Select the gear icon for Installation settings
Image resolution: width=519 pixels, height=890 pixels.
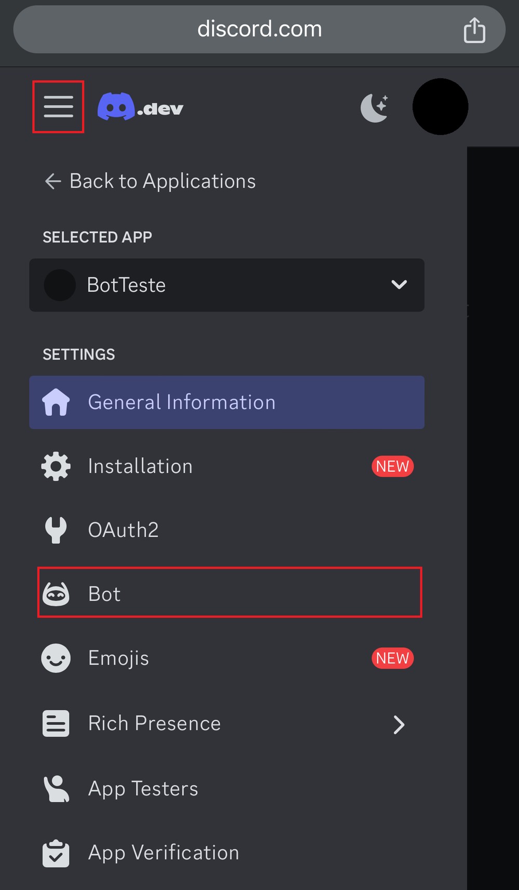click(x=56, y=466)
